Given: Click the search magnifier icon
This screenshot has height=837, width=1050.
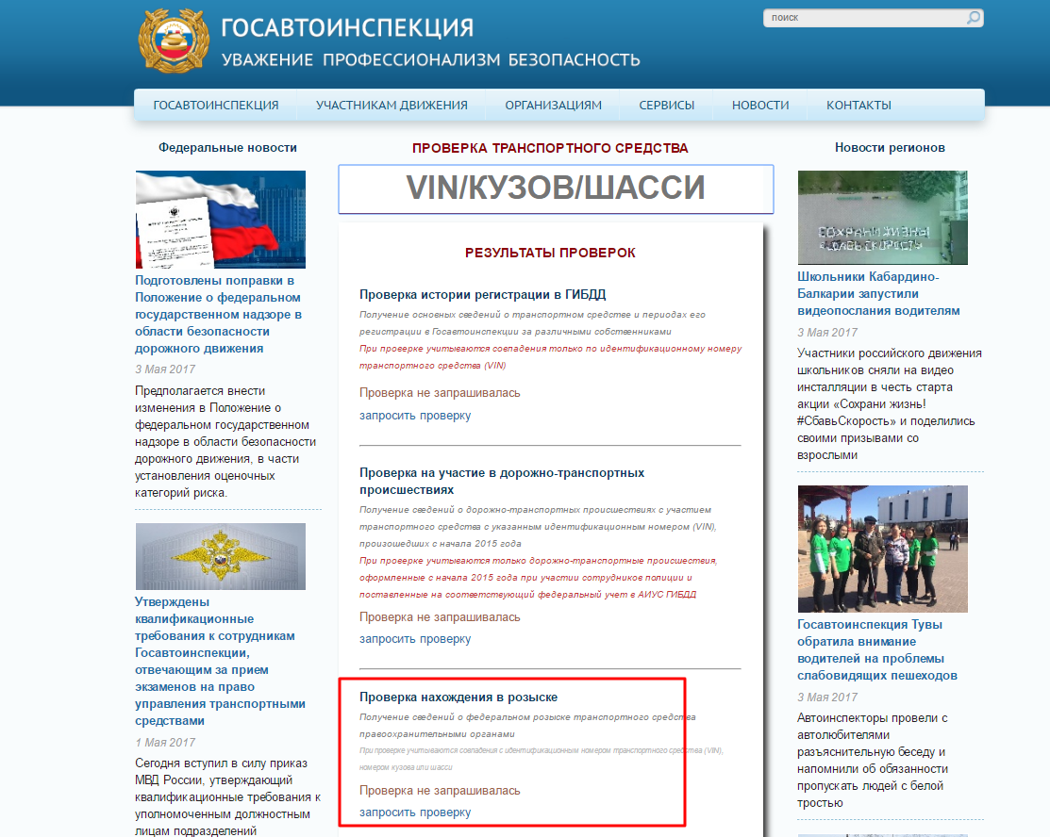Looking at the screenshot, I should [974, 18].
